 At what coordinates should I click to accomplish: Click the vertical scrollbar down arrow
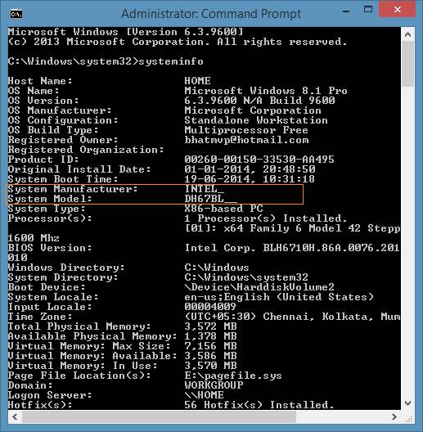click(x=407, y=403)
